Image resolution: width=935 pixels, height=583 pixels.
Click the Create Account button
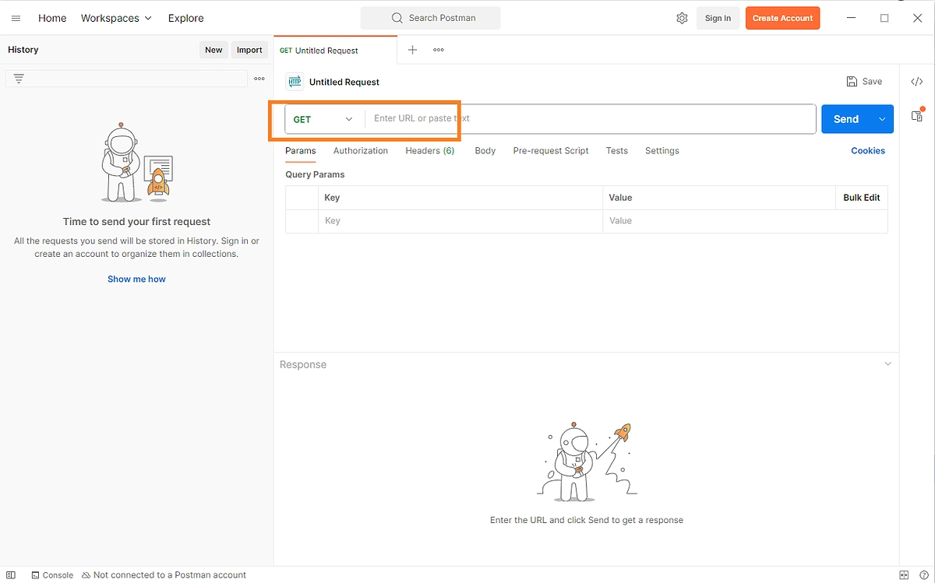pos(782,18)
